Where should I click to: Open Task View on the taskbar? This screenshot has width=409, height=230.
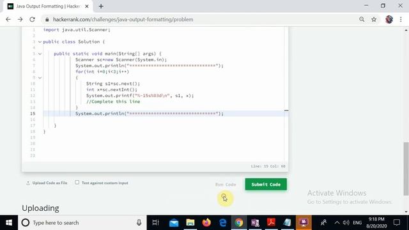point(156,223)
